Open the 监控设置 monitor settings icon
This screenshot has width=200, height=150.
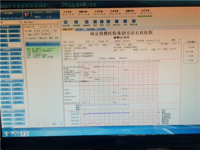(66, 22)
